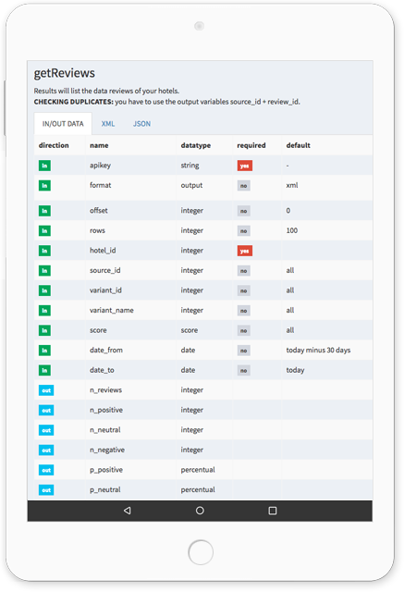
Task: Click the 'today minus 30 days' default value
Action: (x=318, y=351)
